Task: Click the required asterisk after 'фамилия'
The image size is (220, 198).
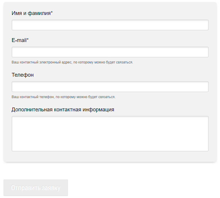Action: 52,13
